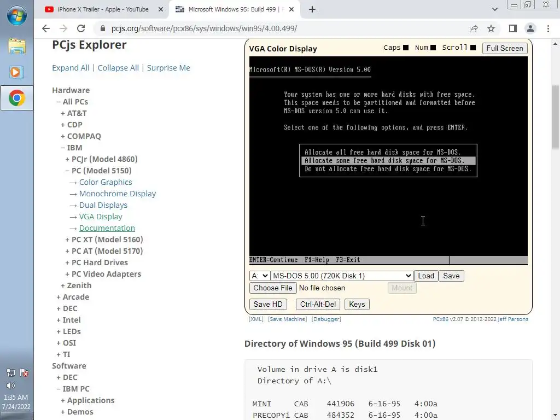
Task: Open the drive A: dropdown
Action: click(x=259, y=276)
